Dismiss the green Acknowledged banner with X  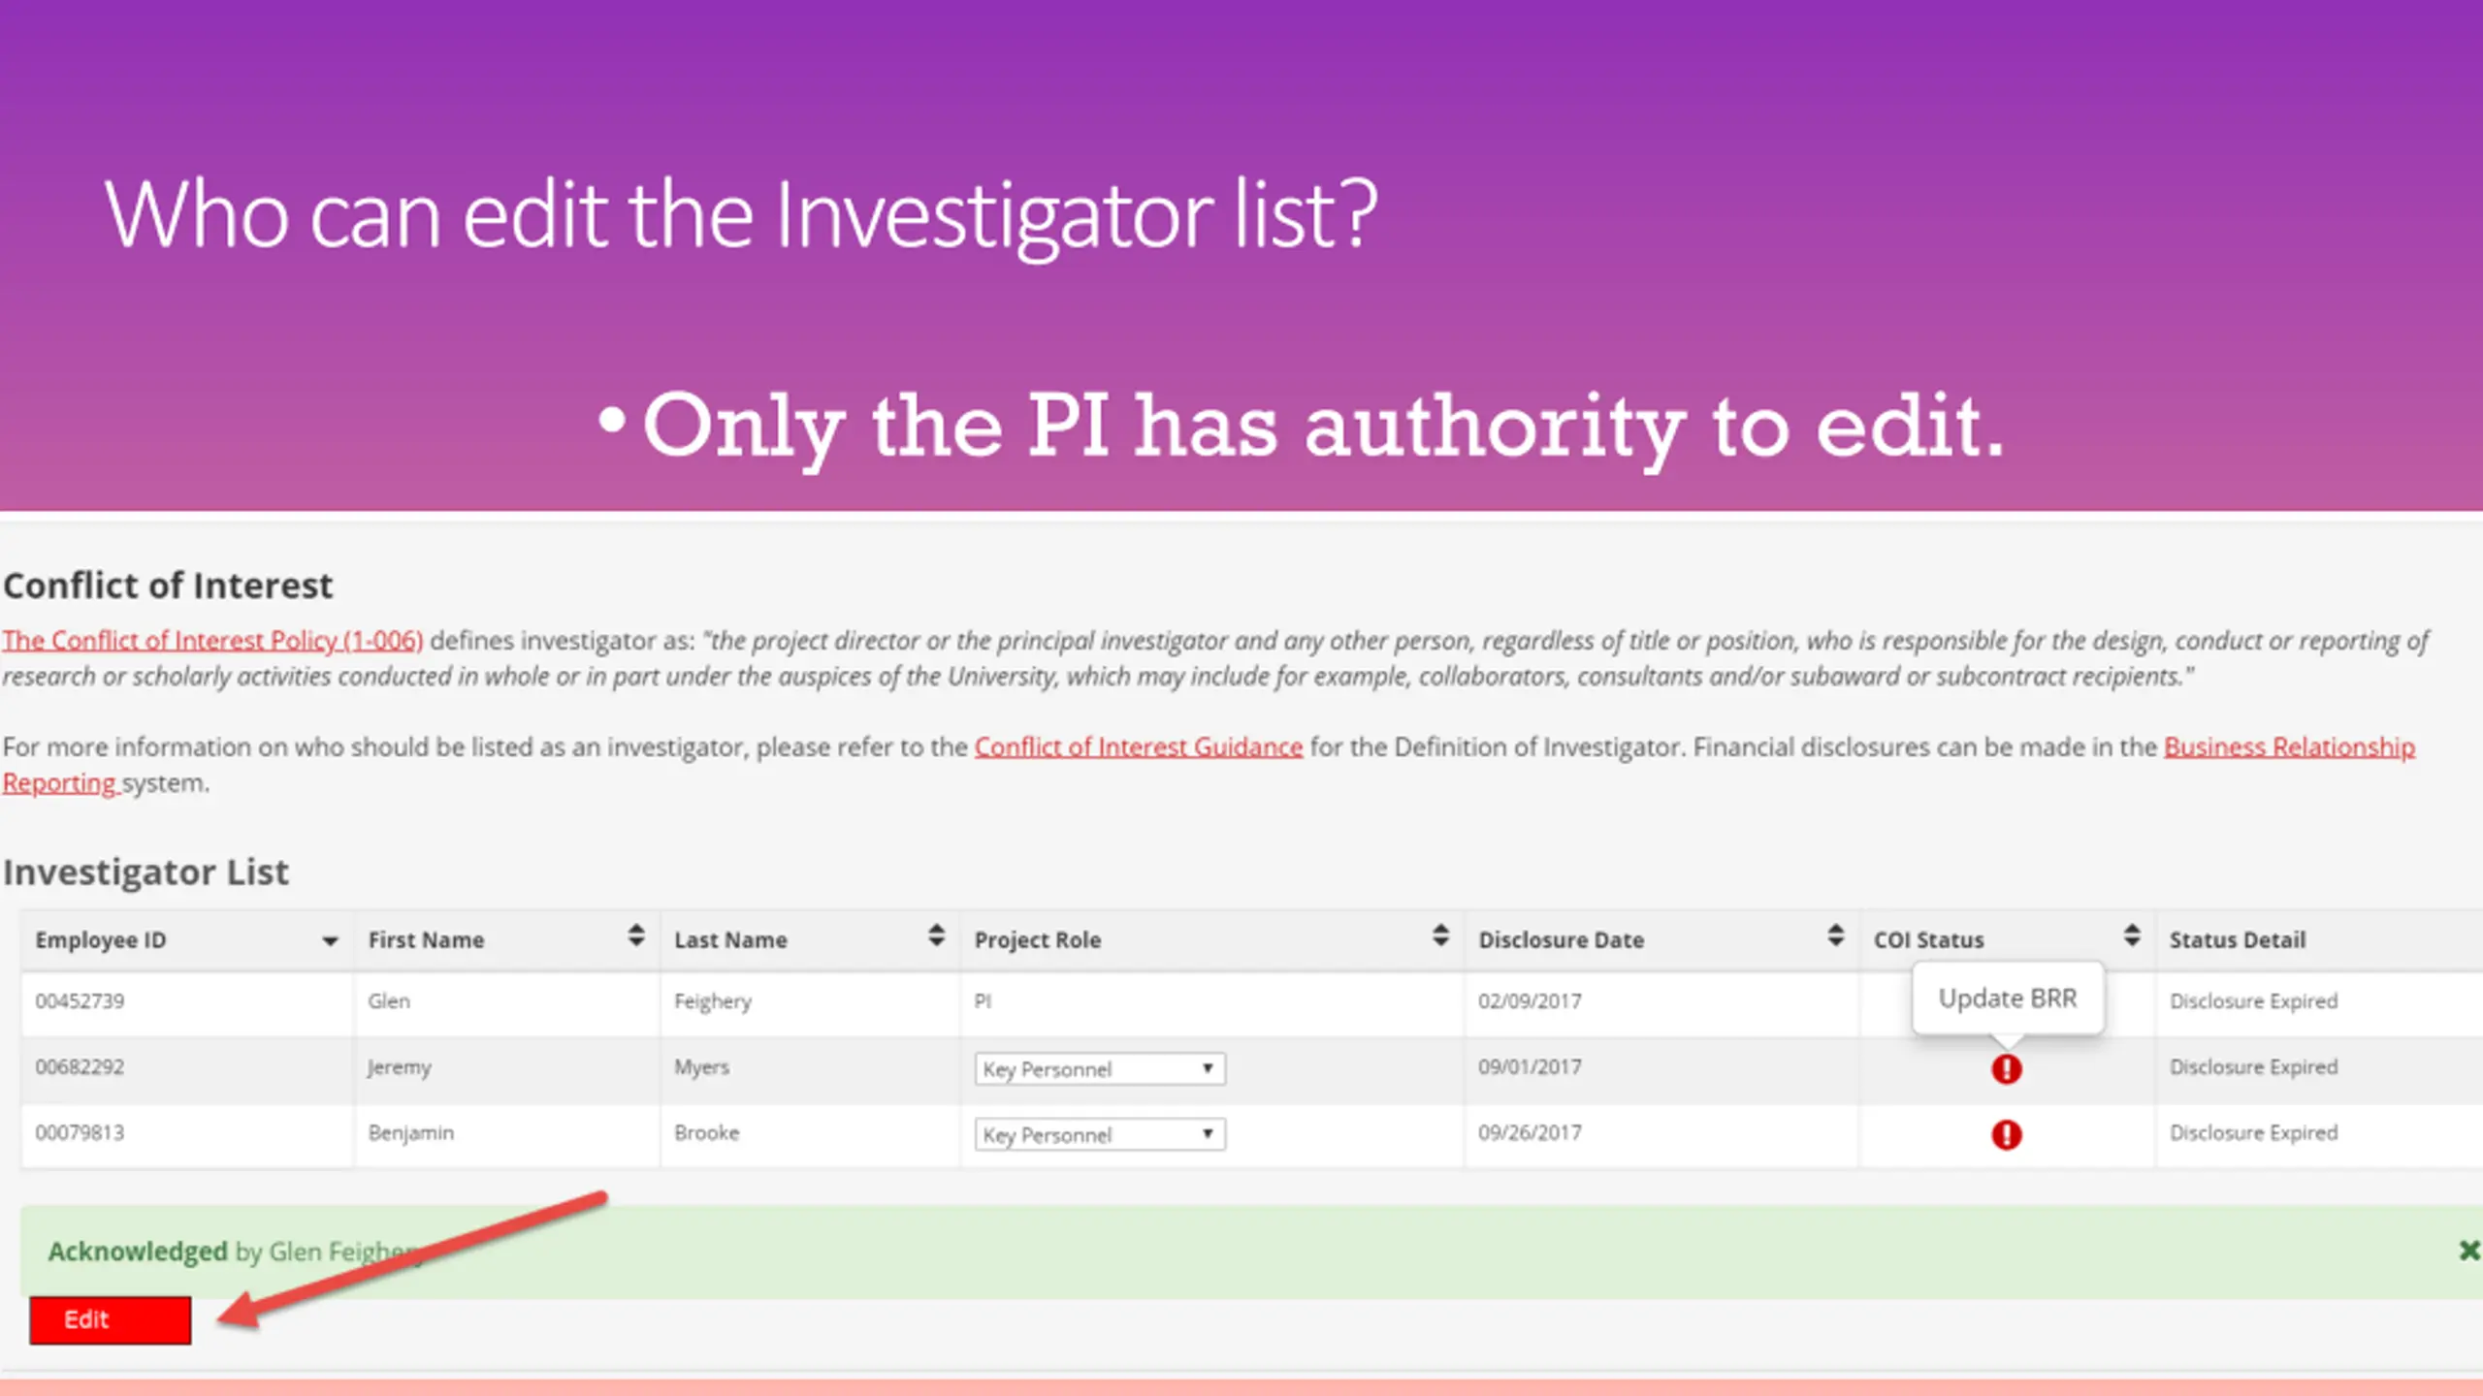point(2469,1251)
